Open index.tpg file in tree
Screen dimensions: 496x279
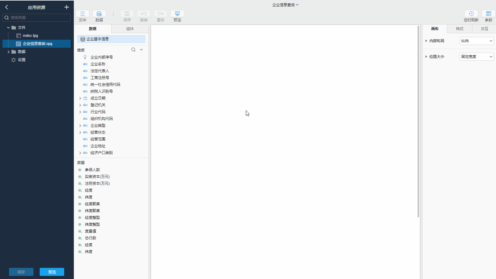point(30,36)
